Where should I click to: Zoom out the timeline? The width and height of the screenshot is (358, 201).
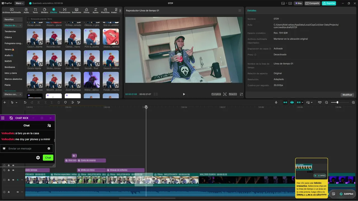[x=326, y=102]
